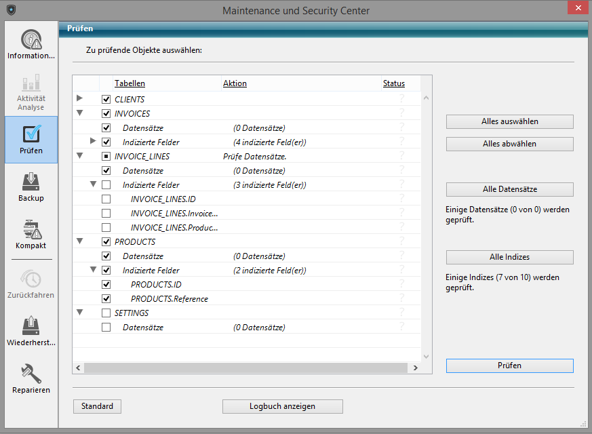Expand the CLIENTS table row
Image resolution: width=592 pixels, height=434 pixels.
(80, 99)
